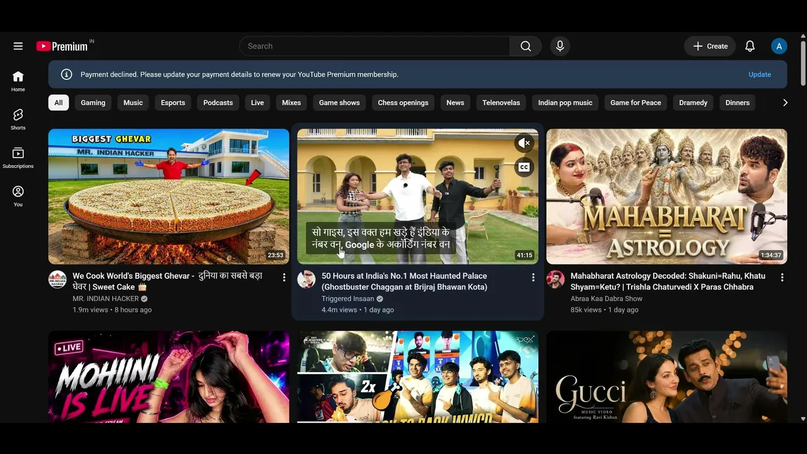The image size is (807, 454).
Task: Open Subscriptions in the sidebar
Action: pos(18,158)
